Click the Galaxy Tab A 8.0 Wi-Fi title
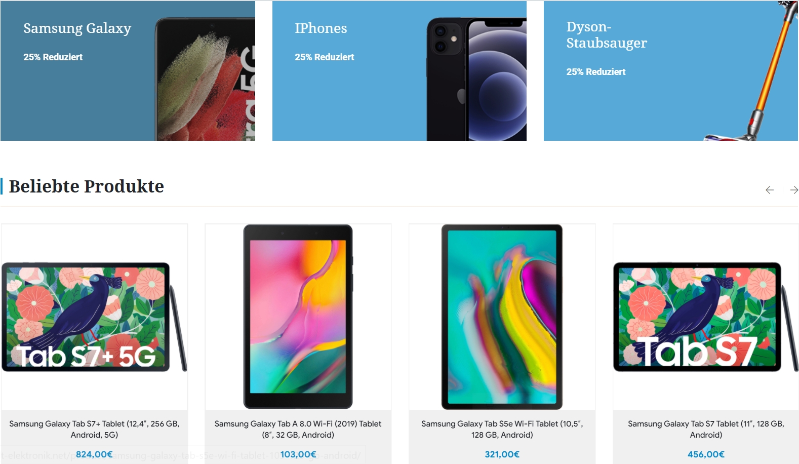799x464 pixels. (298, 429)
